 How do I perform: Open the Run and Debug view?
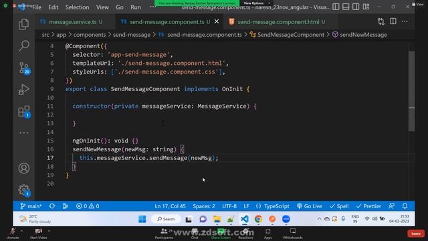[x=24, y=89]
